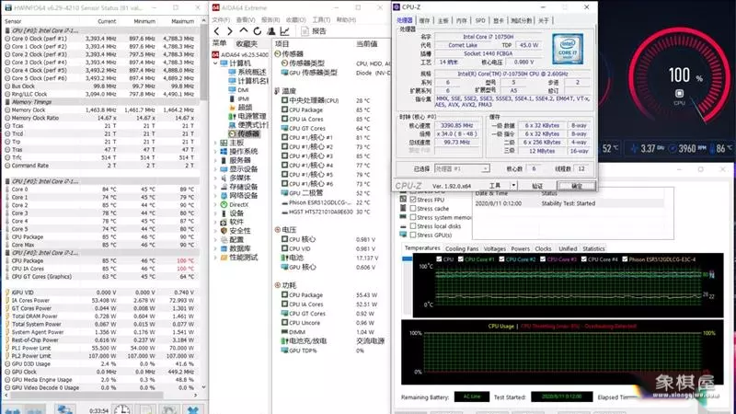Toggle the Stress FPU checkbox
736x414 pixels.
(x=414, y=200)
